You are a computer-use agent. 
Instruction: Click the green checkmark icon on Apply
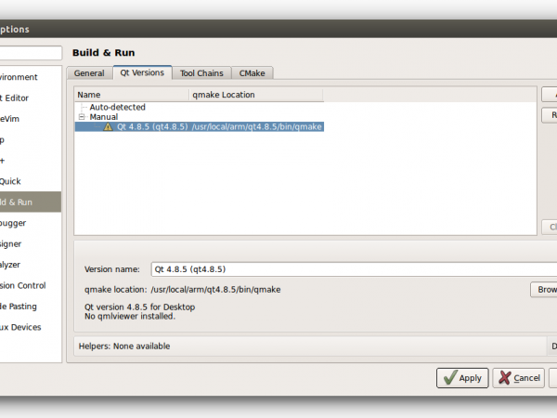(448, 378)
